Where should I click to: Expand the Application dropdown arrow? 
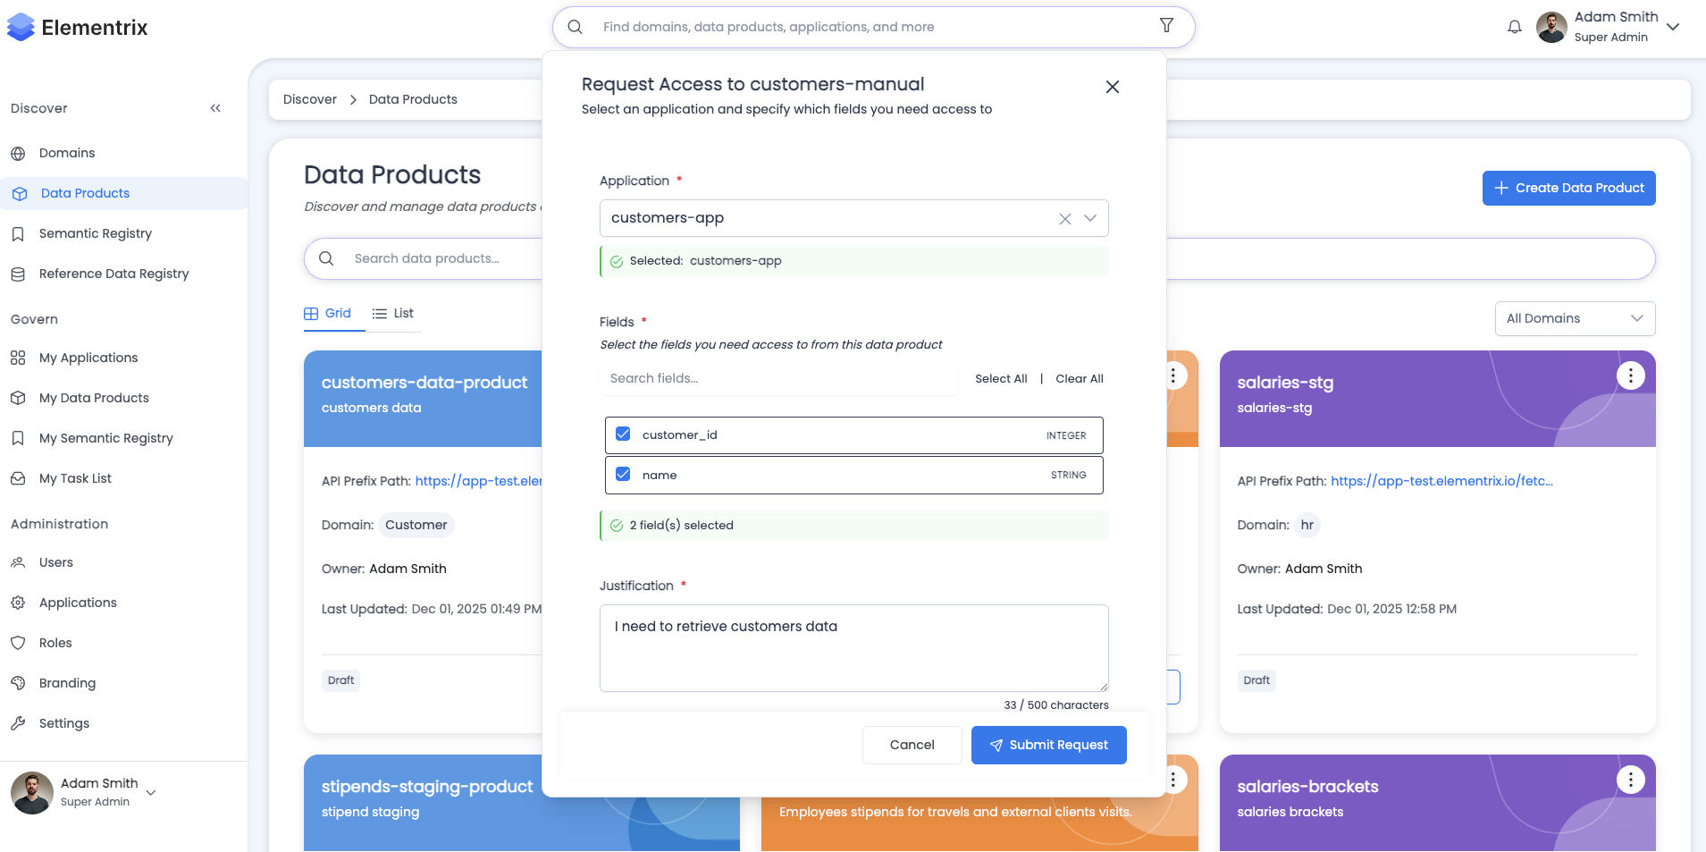coord(1090,218)
